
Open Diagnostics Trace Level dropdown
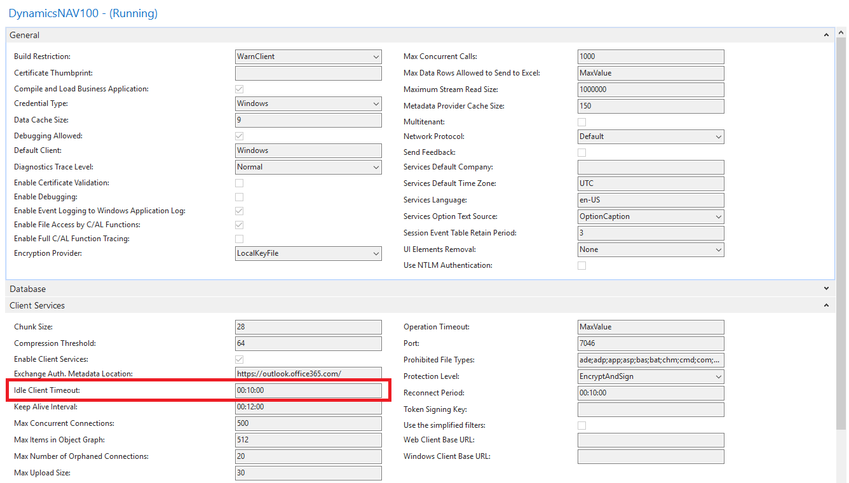(x=376, y=167)
